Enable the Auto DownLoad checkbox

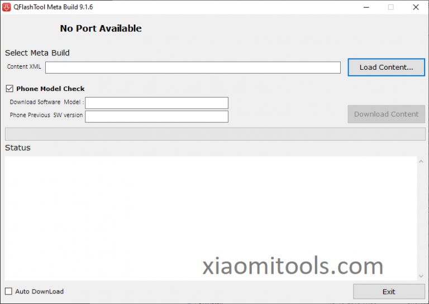coord(8,291)
